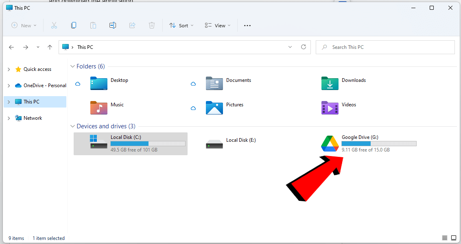Open the Documents folder

[239, 80]
